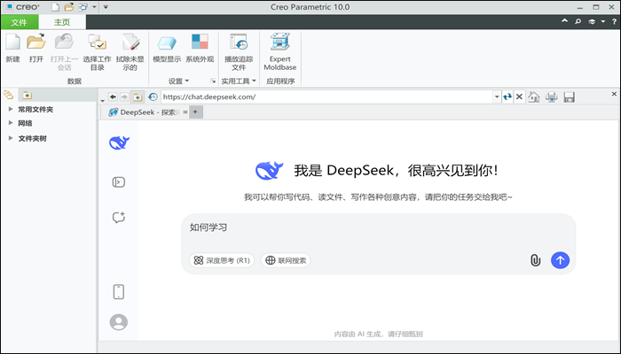The width and height of the screenshot is (621, 354).
Task: Collapse the ribbon with the up chevron
Action: [x=565, y=21]
